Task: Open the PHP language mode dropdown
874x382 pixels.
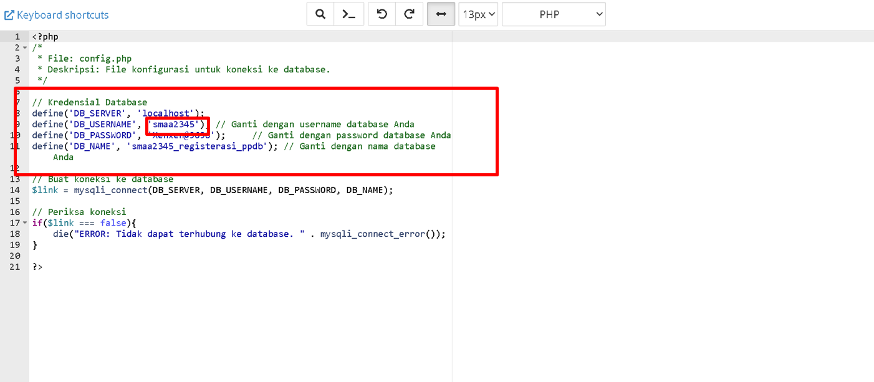Action: tap(553, 14)
